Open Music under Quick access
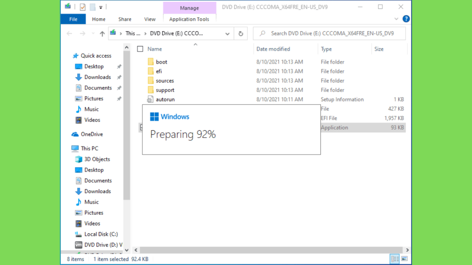The height and width of the screenshot is (265, 472). (x=91, y=109)
